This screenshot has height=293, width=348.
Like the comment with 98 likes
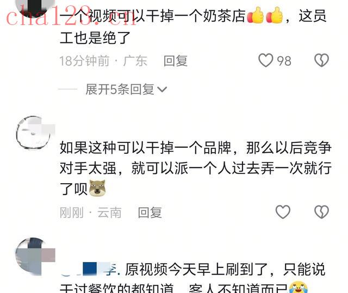(266, 60)
